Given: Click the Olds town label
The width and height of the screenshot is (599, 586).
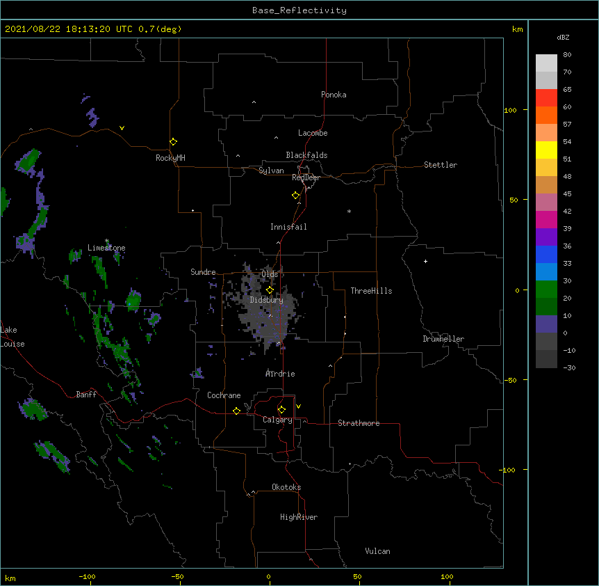Looking at the screenshot, I should pyautogui.click(x=270, y=274).
